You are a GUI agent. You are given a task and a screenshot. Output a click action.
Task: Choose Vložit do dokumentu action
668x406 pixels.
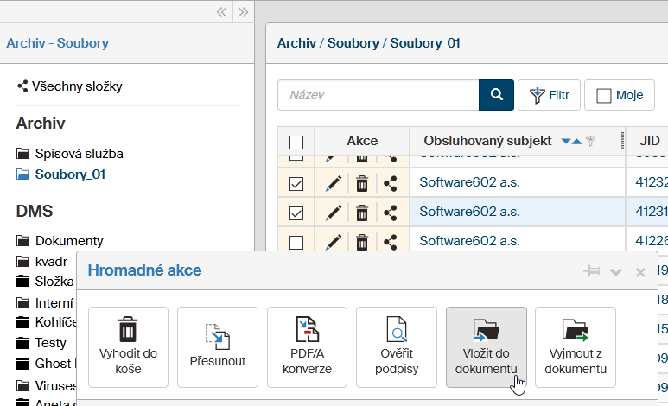[486, 347]
